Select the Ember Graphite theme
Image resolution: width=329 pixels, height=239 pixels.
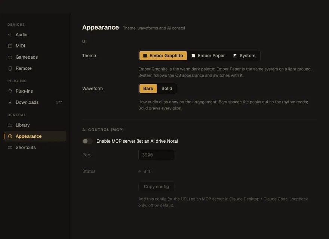[x=163, y=56]
